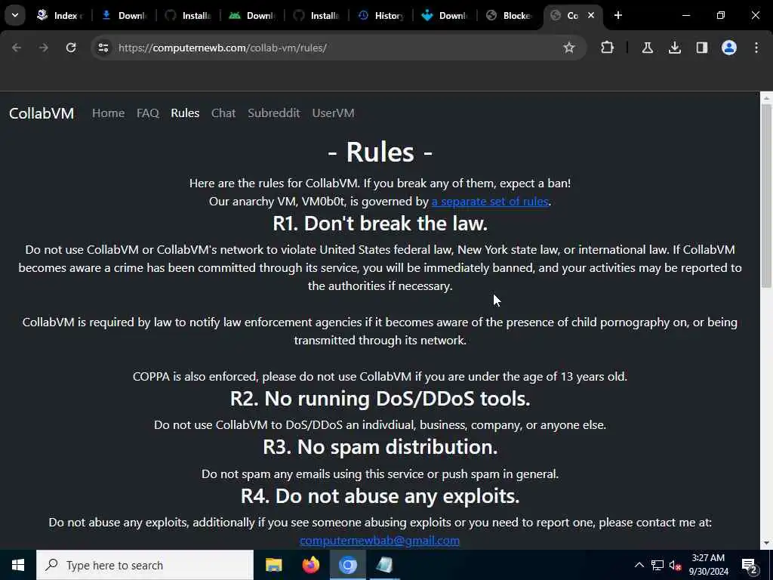Switch to the Blocked tab

coord(510,15)
